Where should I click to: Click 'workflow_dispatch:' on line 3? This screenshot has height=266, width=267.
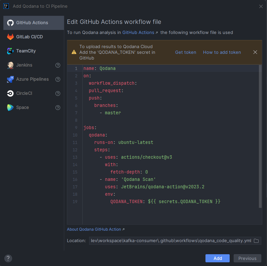tap(113, 83)
